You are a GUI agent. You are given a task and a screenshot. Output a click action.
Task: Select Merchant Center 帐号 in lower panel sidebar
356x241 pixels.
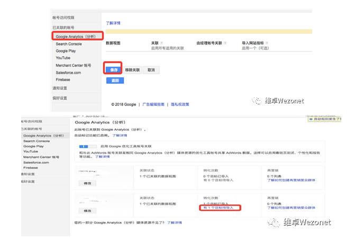[41, 157]
